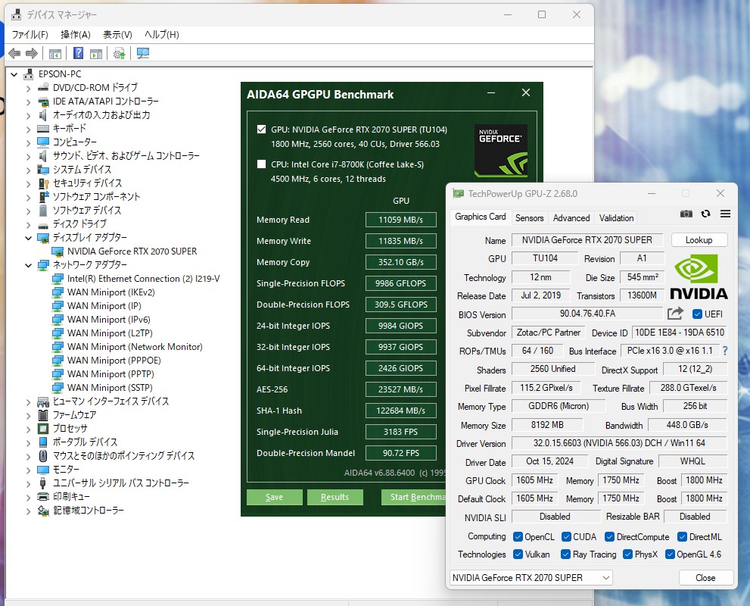Click the DVD/CD-ROM drive icon in tree
750x606 pixels.
[43, 87]
